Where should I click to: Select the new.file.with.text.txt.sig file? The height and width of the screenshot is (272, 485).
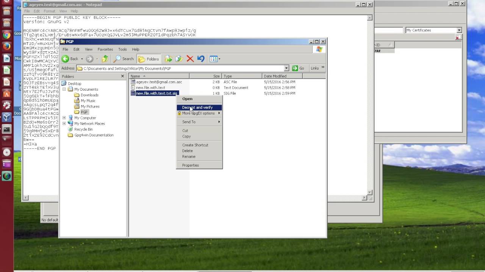tap(156, 93)
